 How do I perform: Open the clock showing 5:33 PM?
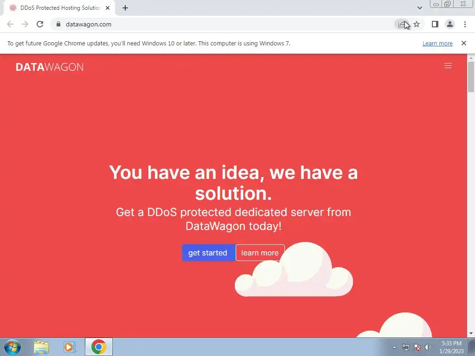point(451,347)
